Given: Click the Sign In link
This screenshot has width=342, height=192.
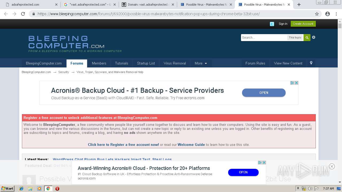Looking at the screenshot, I should coord(283,24).
